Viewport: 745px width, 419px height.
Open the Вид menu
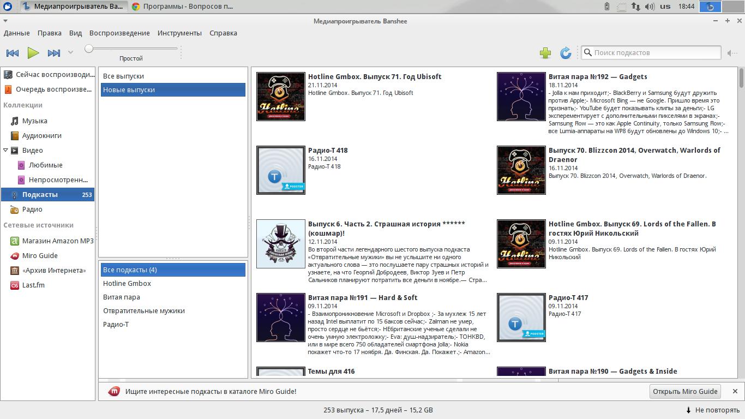click(75, 33)
